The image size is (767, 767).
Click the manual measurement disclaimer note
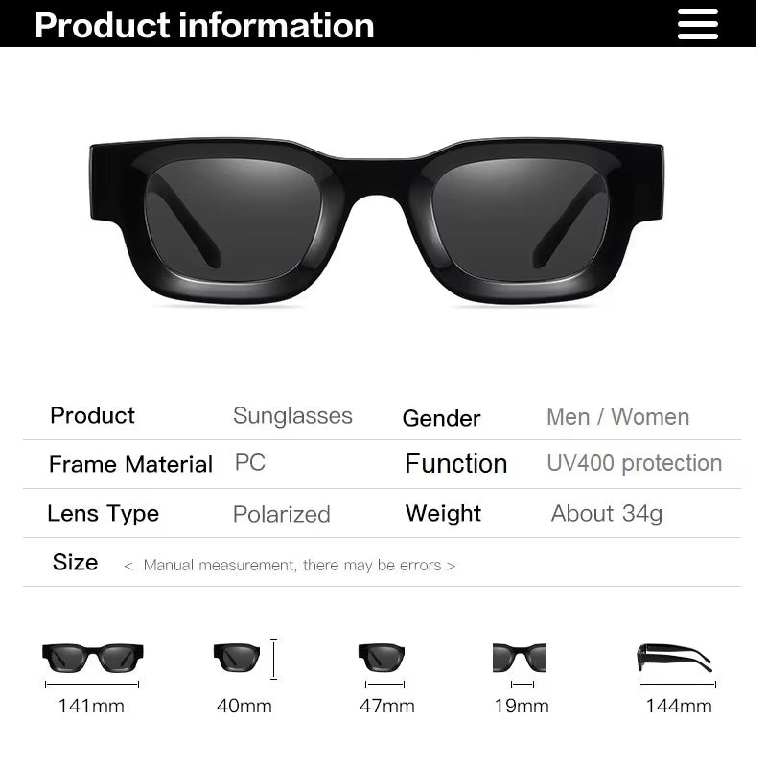(x=290, y=565)
